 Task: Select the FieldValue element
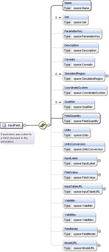[80, 175]
